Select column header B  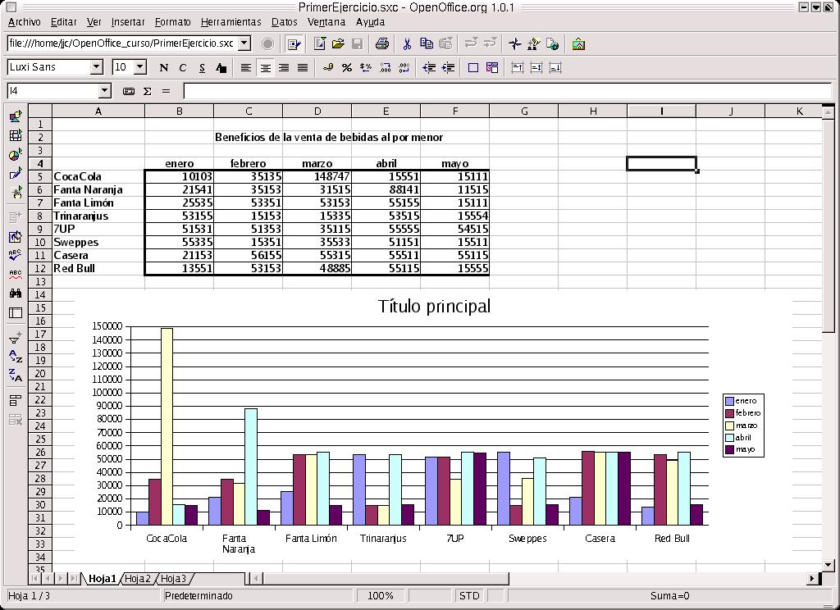click(x=180, y=111)
